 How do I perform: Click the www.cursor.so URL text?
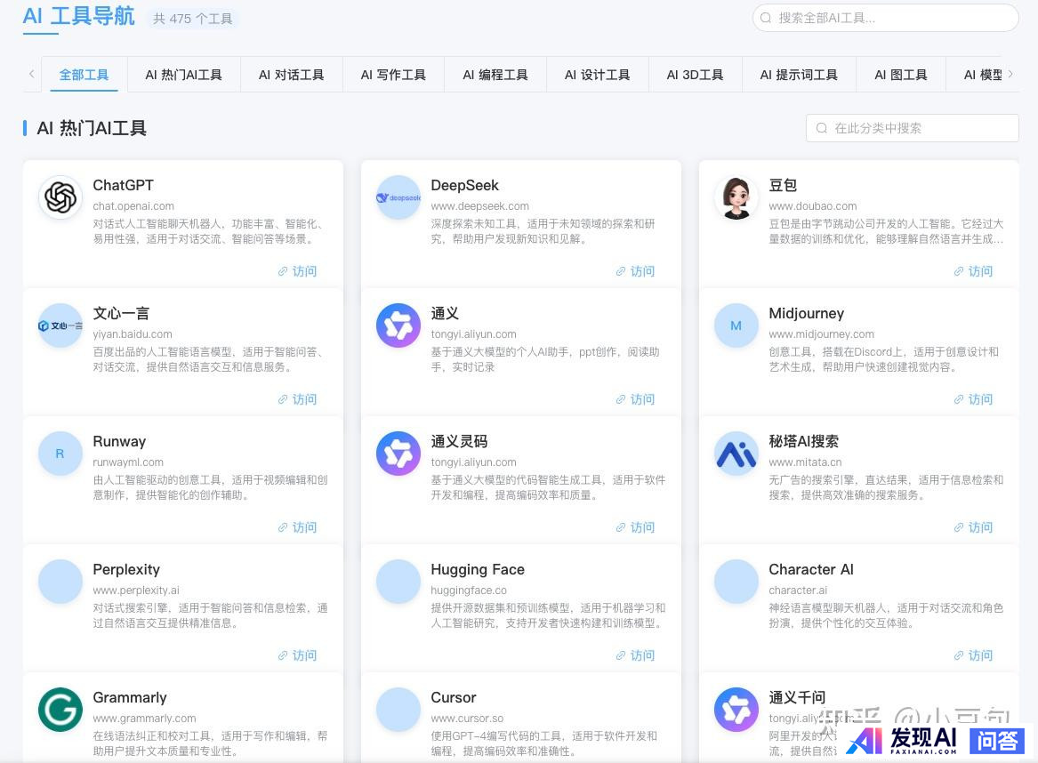tap(467, 718)
